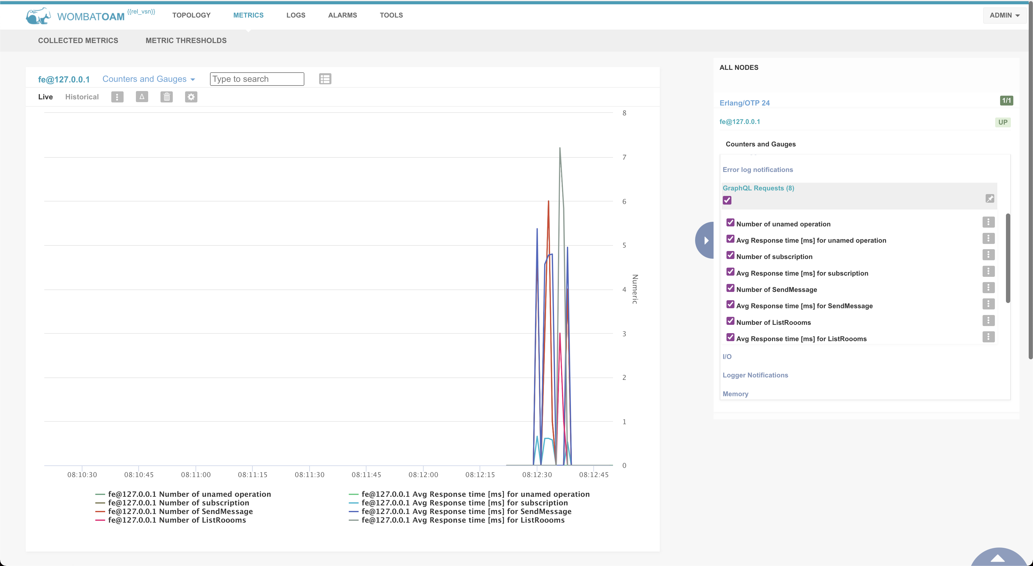Collapse the GraphQL Requests (8) group
This screenshot has height=566, width=1033.
[758, 188]
